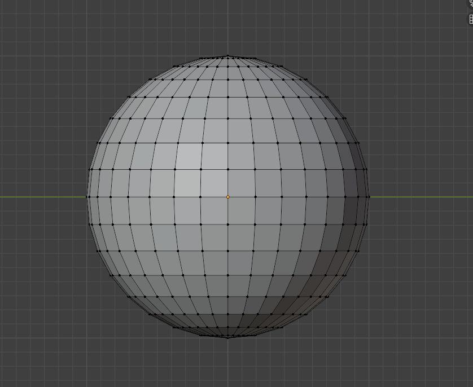Toggle perspective/orthographic view grid icon
Viewport: 473px width, 387px height.
pyautogui.click(x=471, y=19)
